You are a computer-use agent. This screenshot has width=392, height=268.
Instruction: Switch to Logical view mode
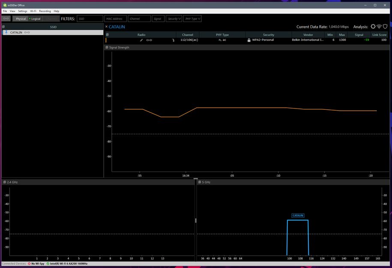[35, 19]
